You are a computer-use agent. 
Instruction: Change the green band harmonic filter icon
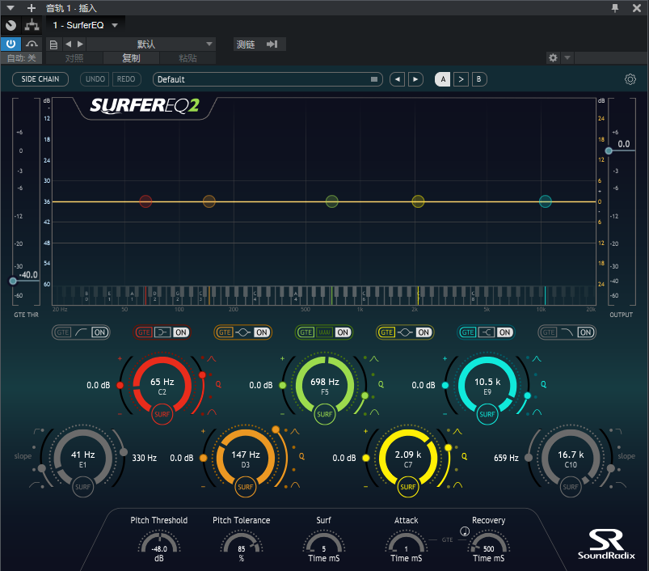[325, 332]
